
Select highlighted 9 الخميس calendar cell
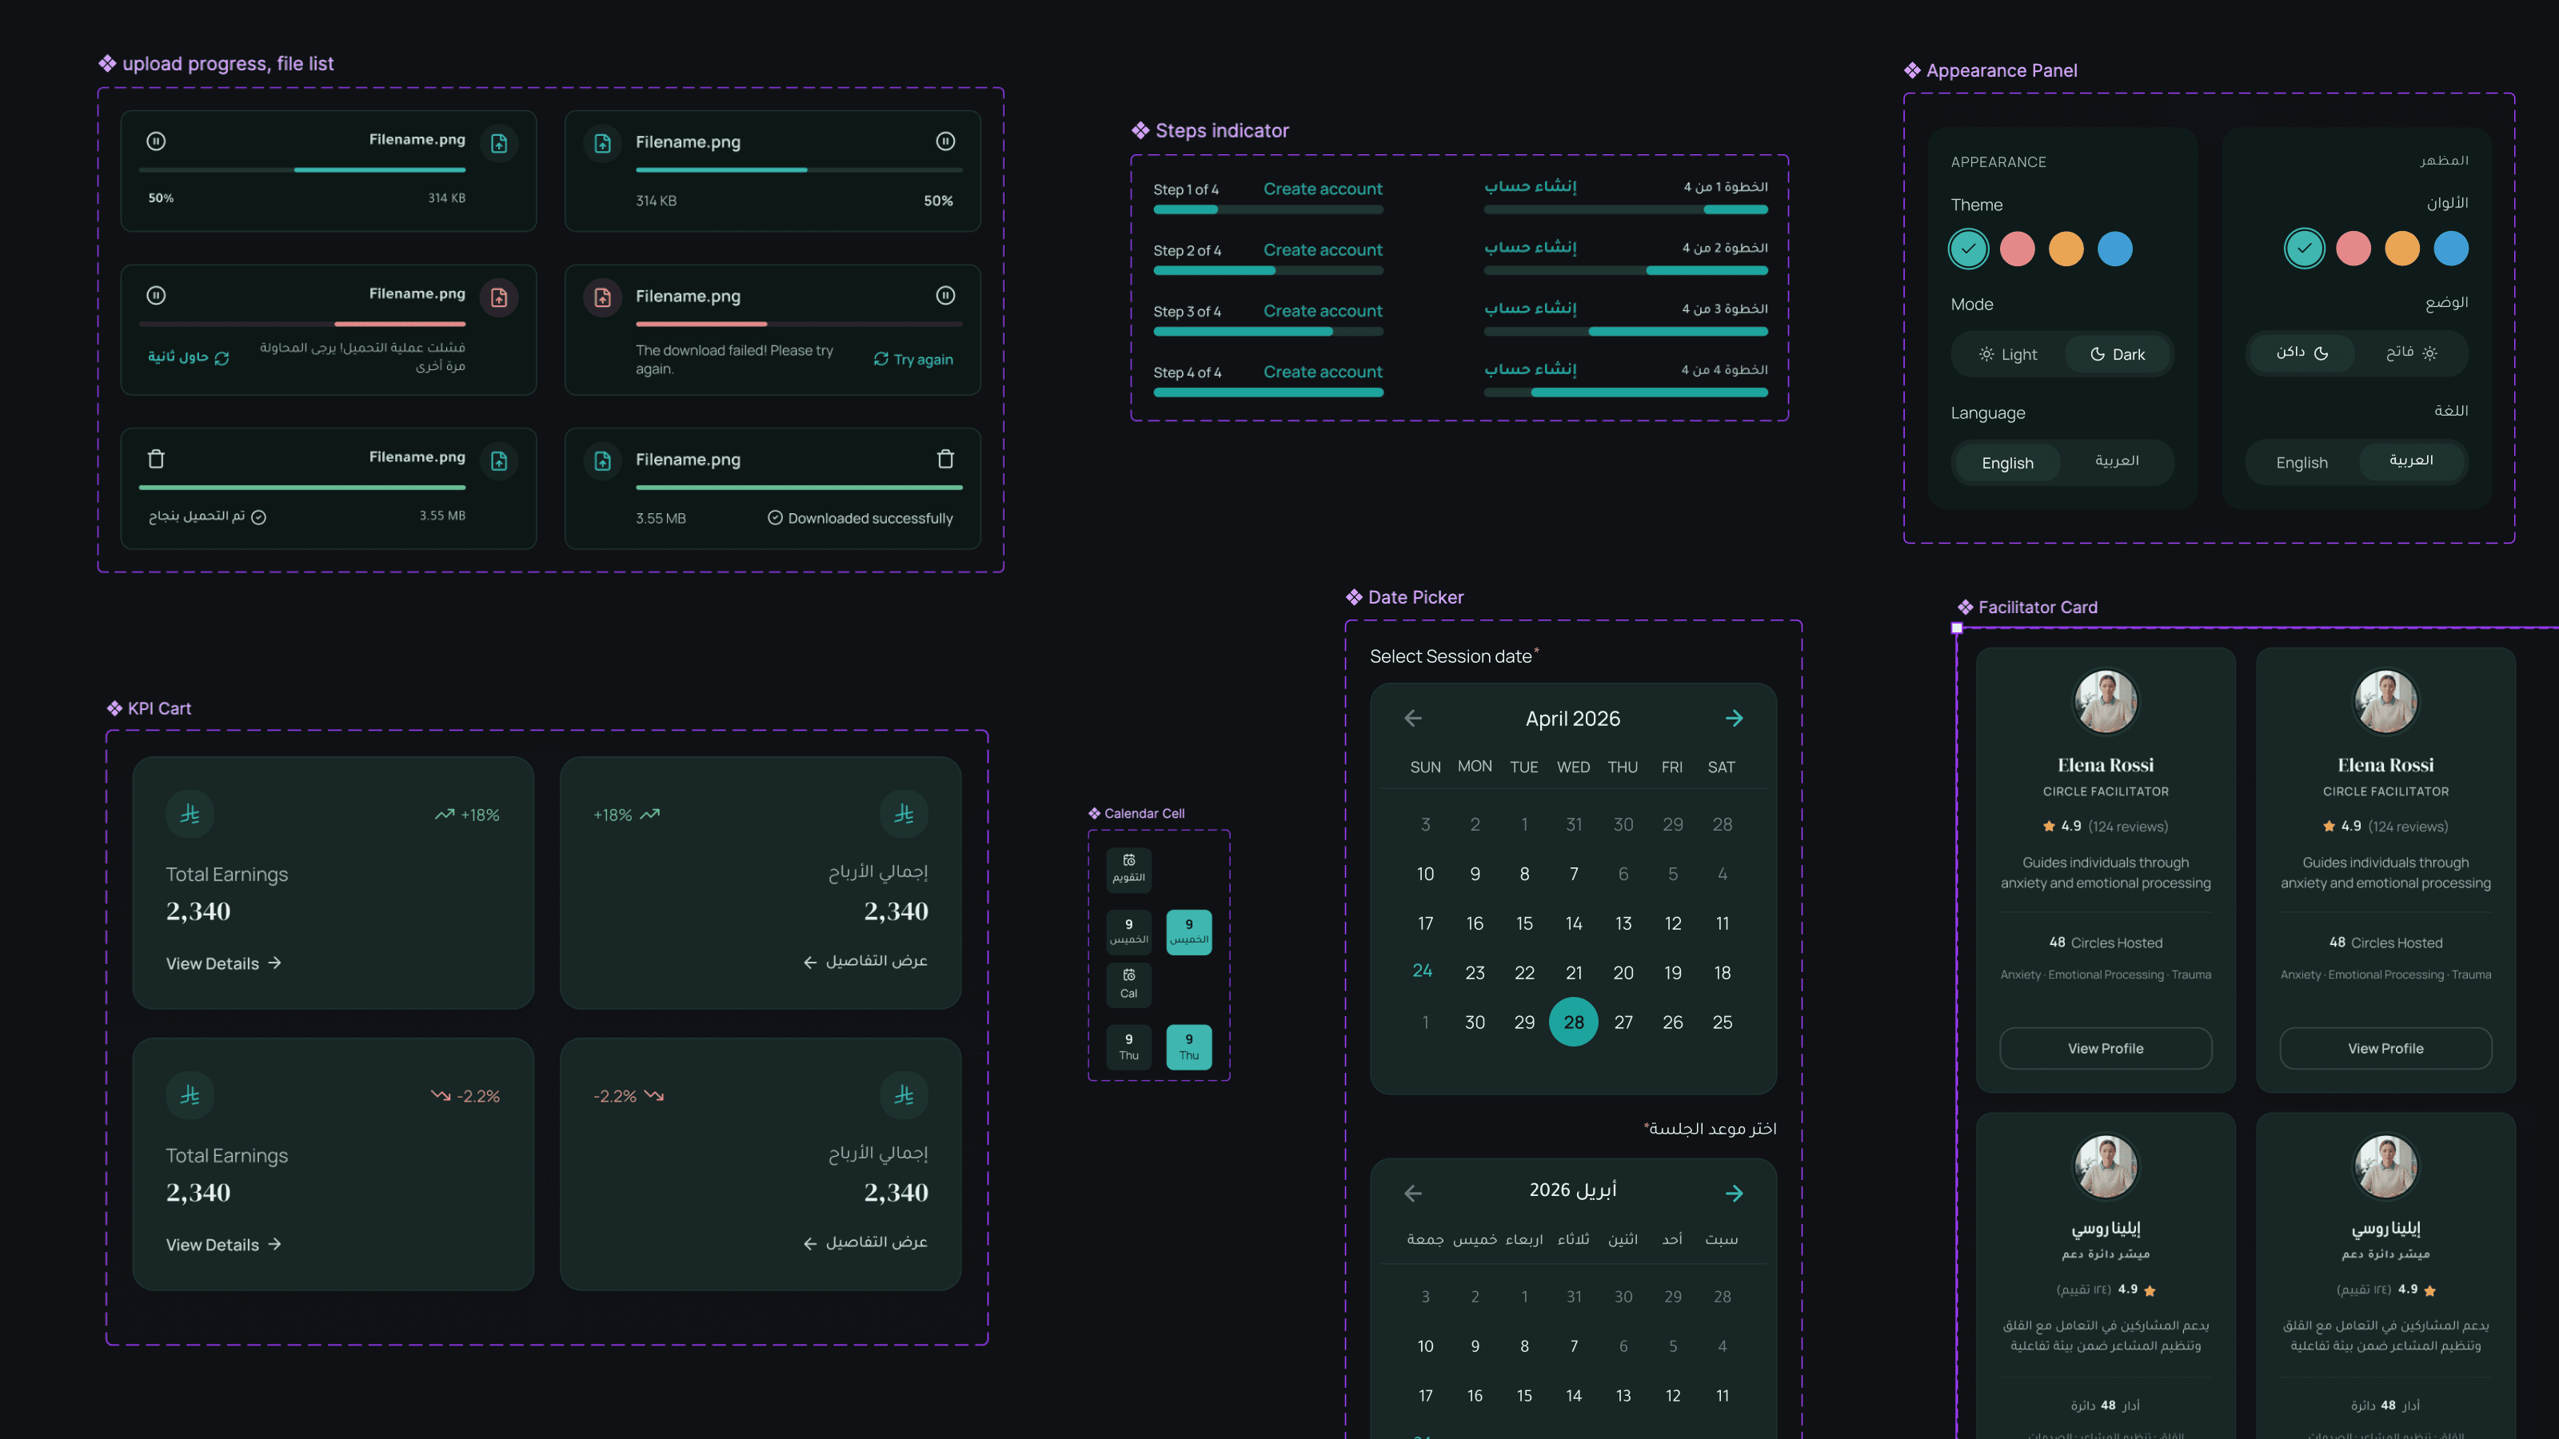1188,931
